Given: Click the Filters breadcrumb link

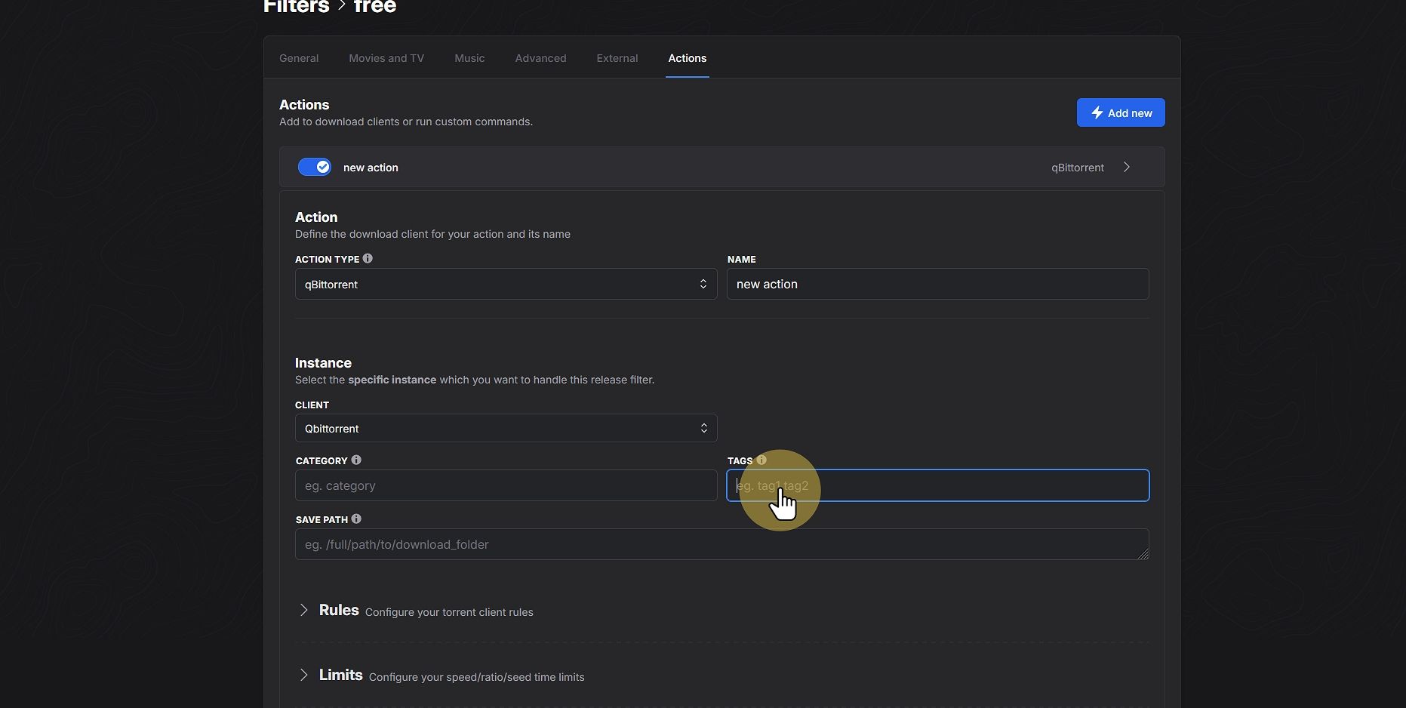Looking at the screenshot, I should coord(296,6).
